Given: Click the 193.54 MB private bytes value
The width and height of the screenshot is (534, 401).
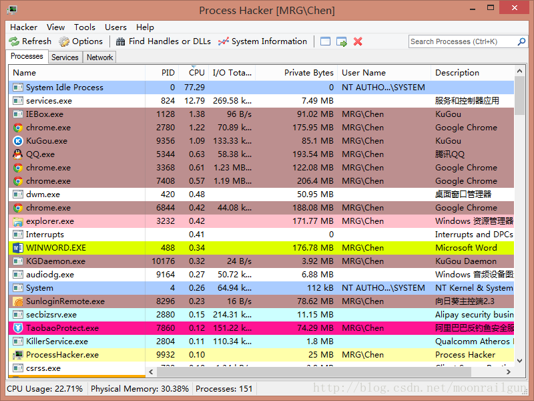Looking at the screenshot, I should point(313,154).
